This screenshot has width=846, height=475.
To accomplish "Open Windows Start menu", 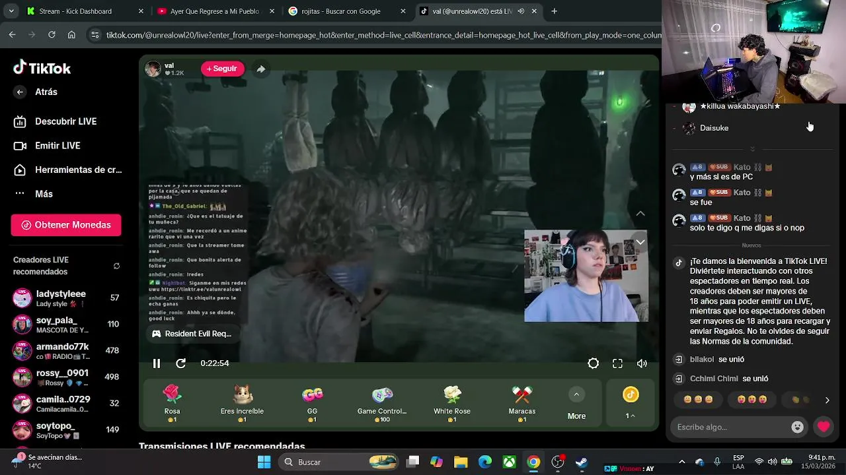I will point(264,462).
